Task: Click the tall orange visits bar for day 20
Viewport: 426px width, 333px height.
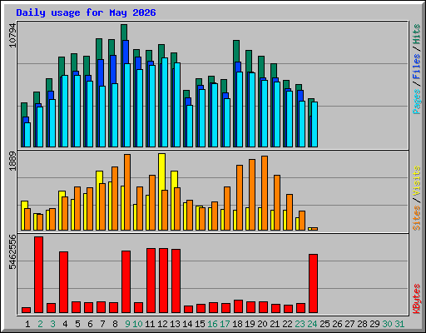Action: click(x=265, y=193)
